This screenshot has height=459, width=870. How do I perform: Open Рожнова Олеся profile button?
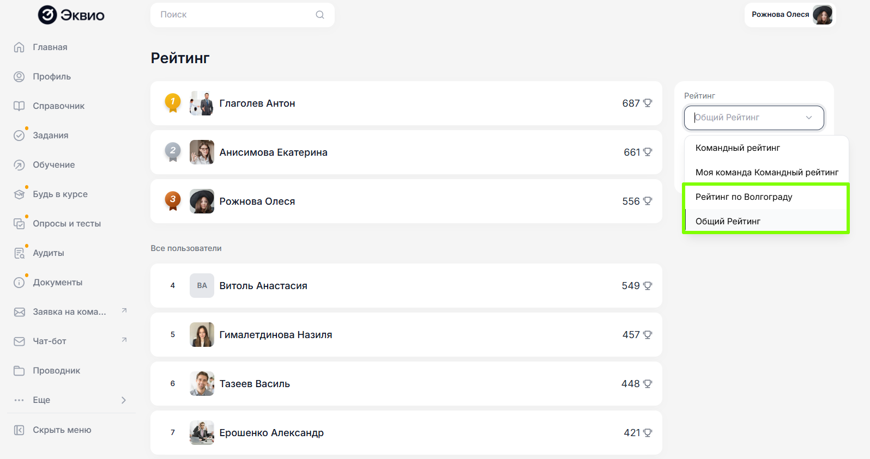coord(790,15)
